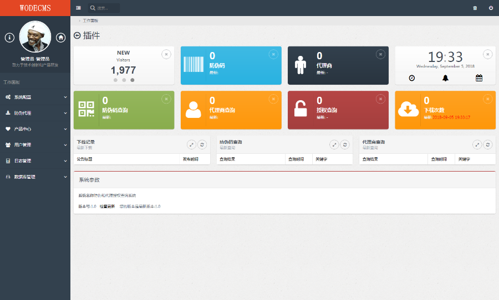This screenshot has width=499, height=300.
Task: Open the 日志管理 menu item
Action: (x=35, y=161)
